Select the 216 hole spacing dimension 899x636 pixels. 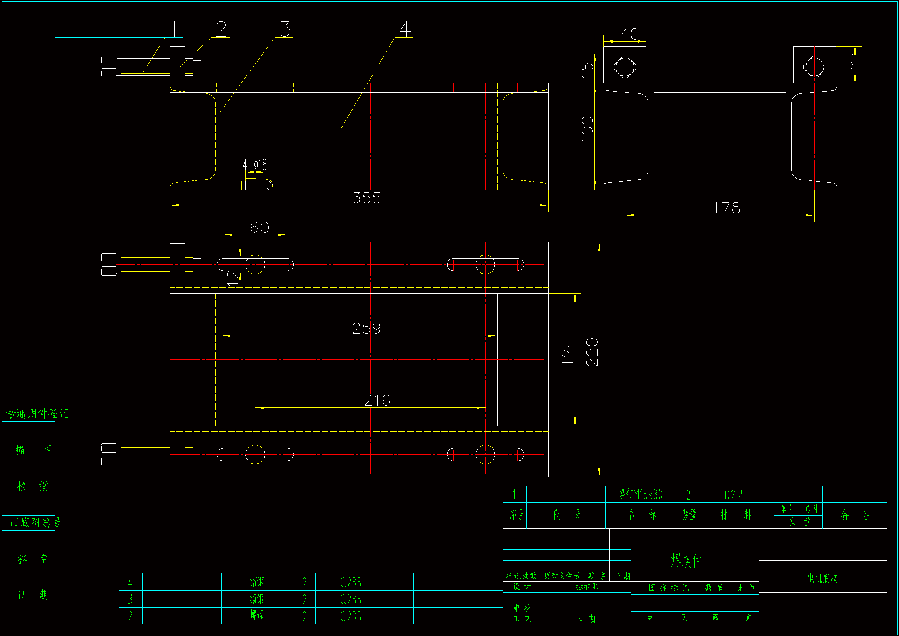click(x=377, y=401)
